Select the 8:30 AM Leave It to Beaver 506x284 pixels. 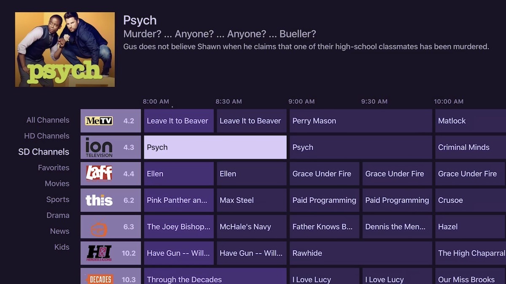(252, 121)
